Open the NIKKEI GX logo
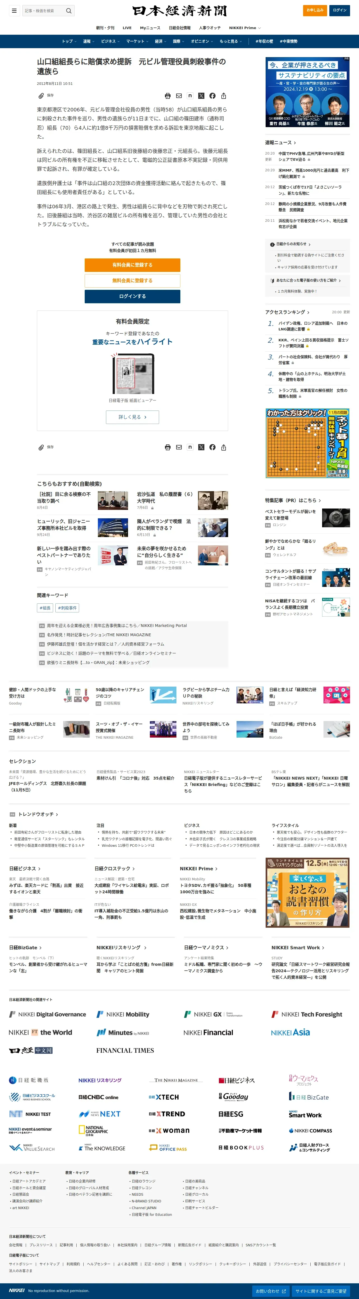 pyautogui.click(x=213, y=1014)
